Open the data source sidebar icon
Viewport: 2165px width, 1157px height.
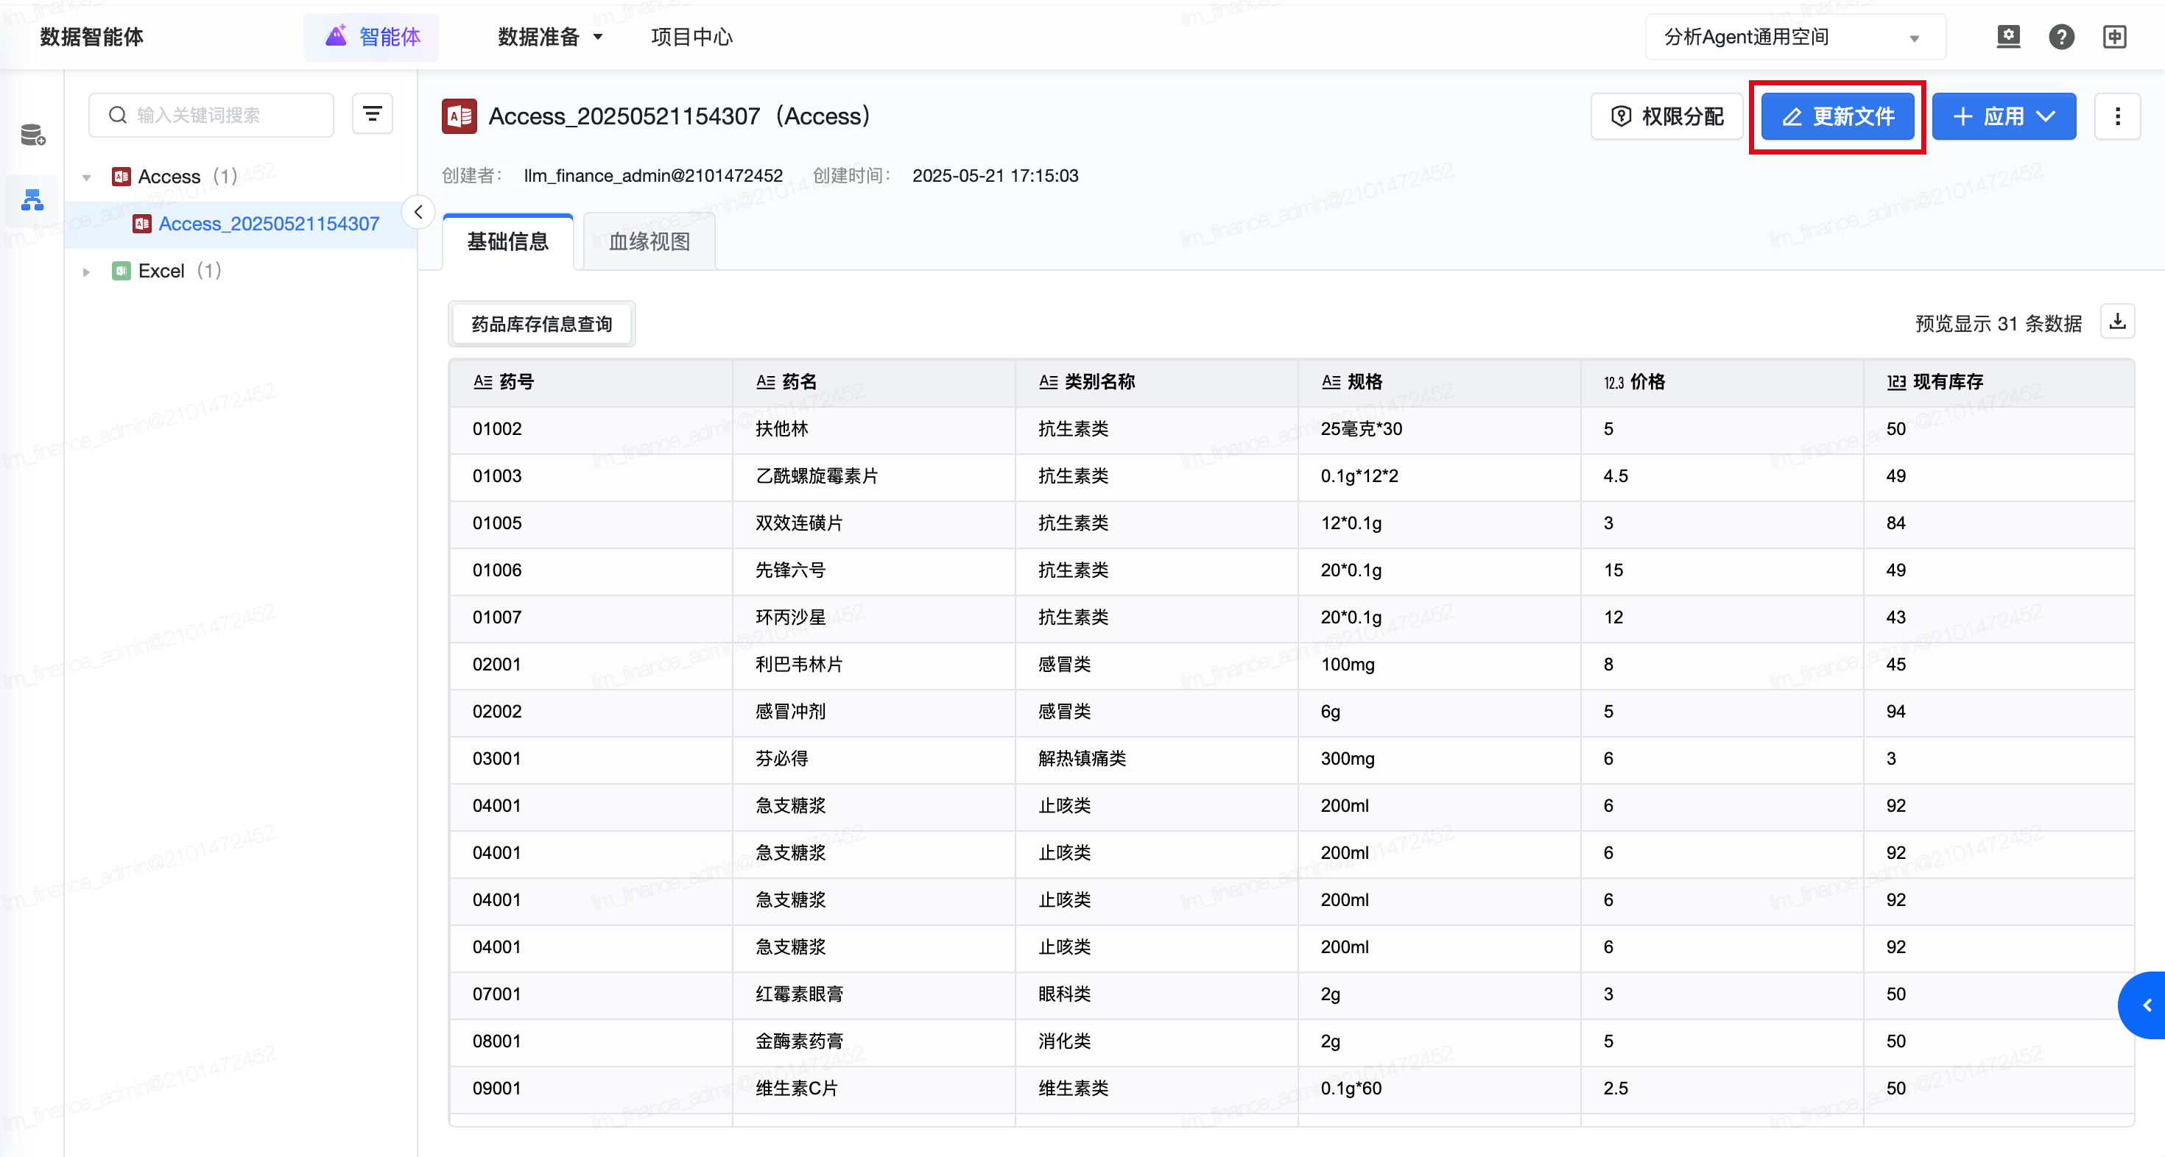(33, 135)
